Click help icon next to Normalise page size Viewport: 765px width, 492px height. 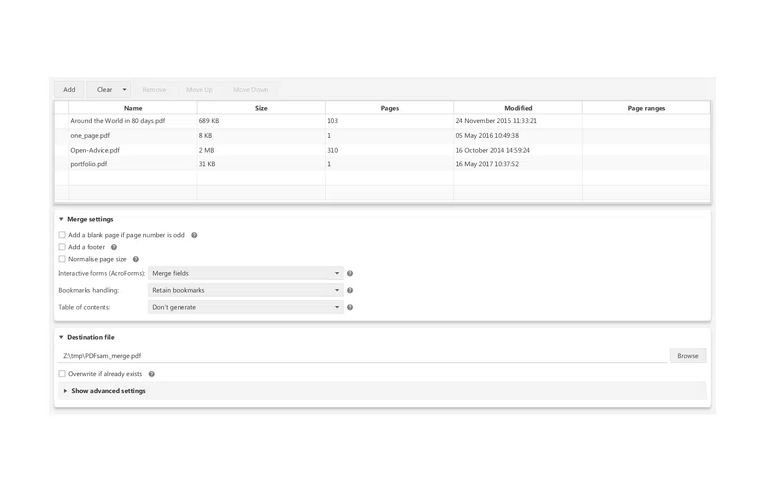[x=136, y=259]
